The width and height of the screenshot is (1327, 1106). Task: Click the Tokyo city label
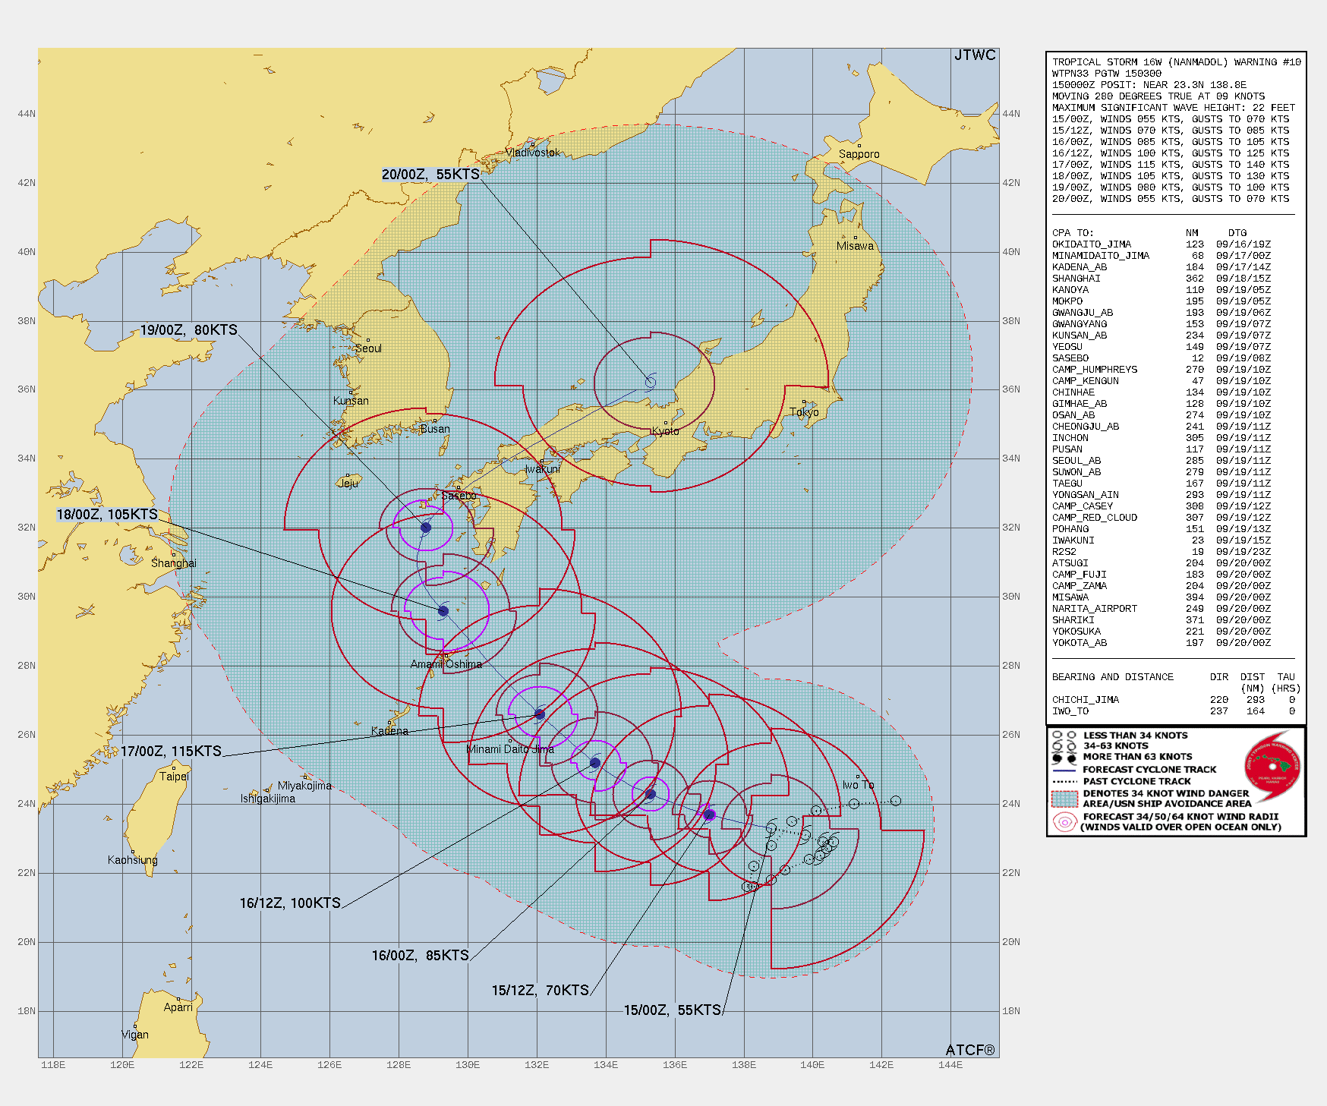pos(804,412)
